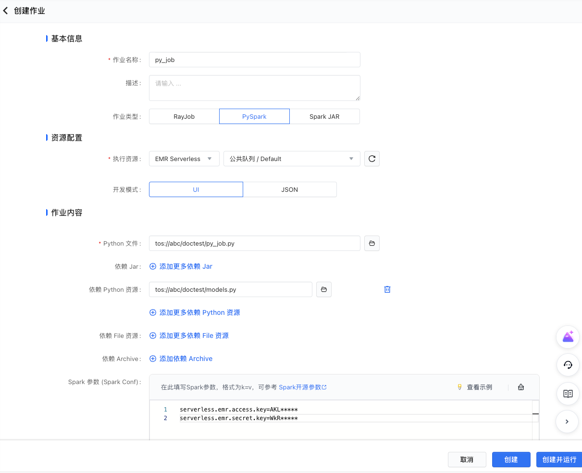Click 查看示例 to view examples

(480, 387)
